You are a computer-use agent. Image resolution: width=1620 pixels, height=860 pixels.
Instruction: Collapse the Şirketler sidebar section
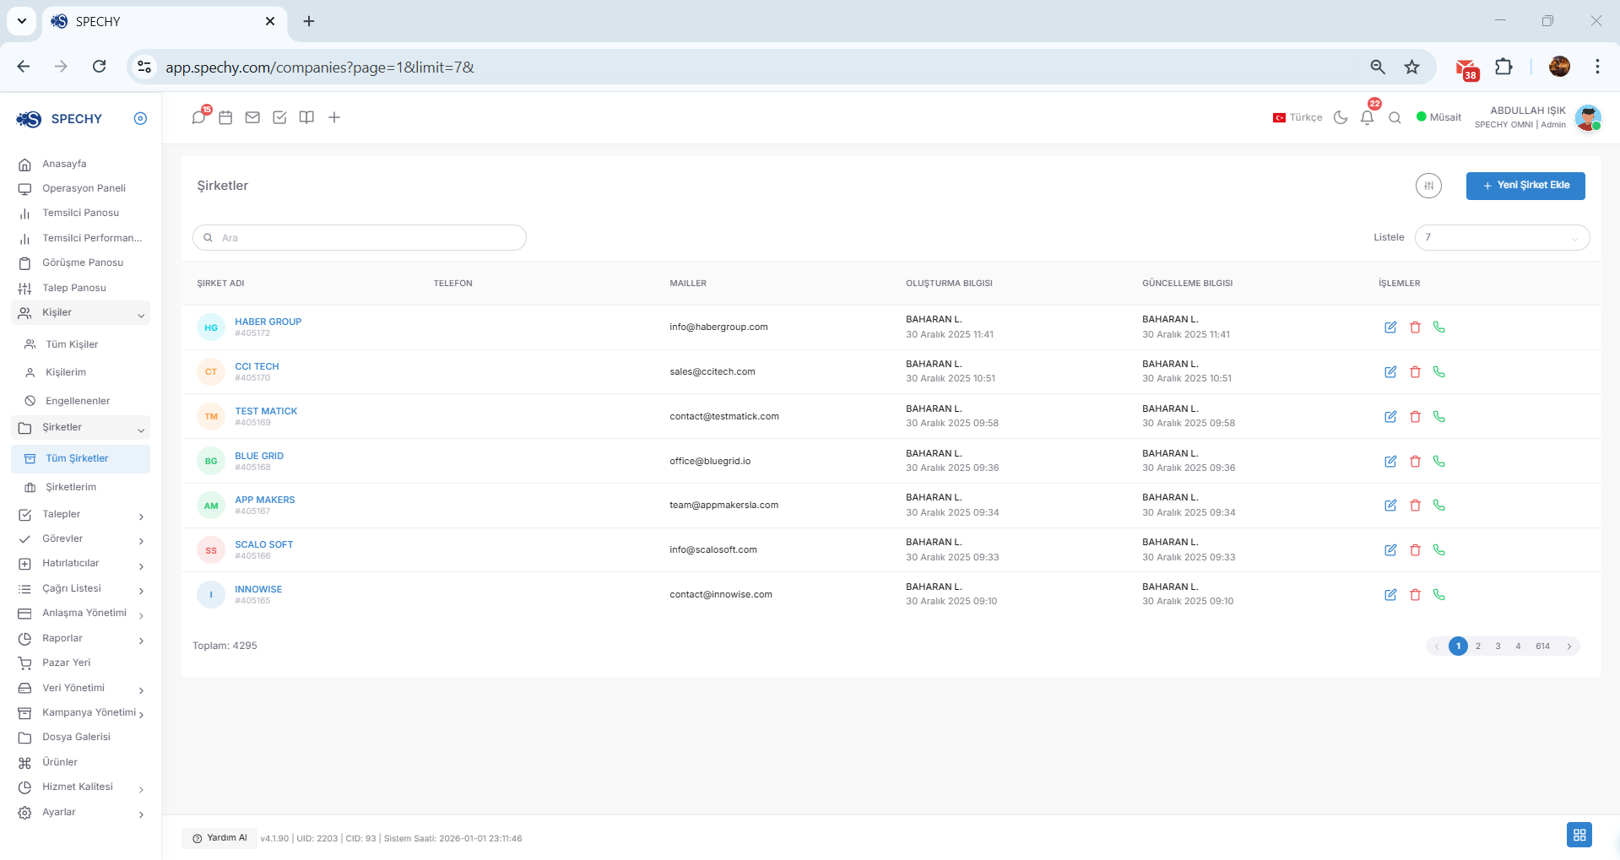pos(81,428)
